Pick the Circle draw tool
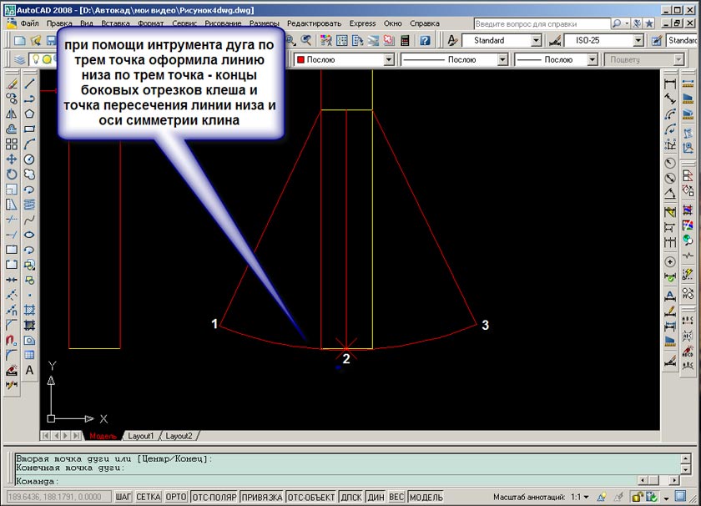This screenshot has width=701, height=506. [29, 159]
